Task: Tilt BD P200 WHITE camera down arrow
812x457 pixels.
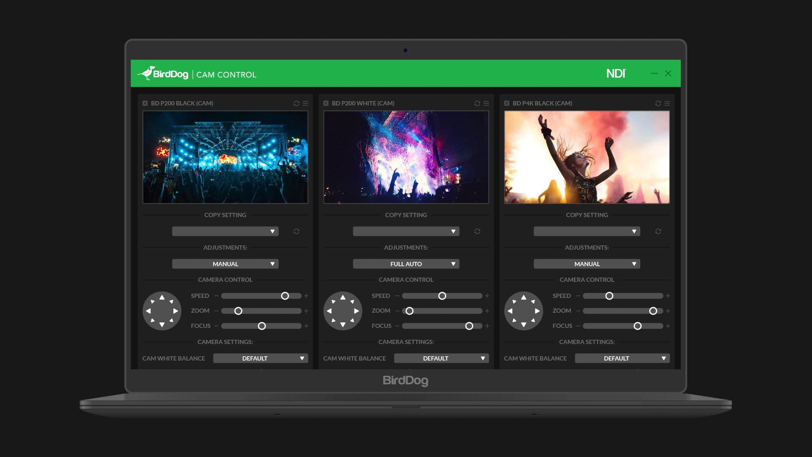Action: 343,325
